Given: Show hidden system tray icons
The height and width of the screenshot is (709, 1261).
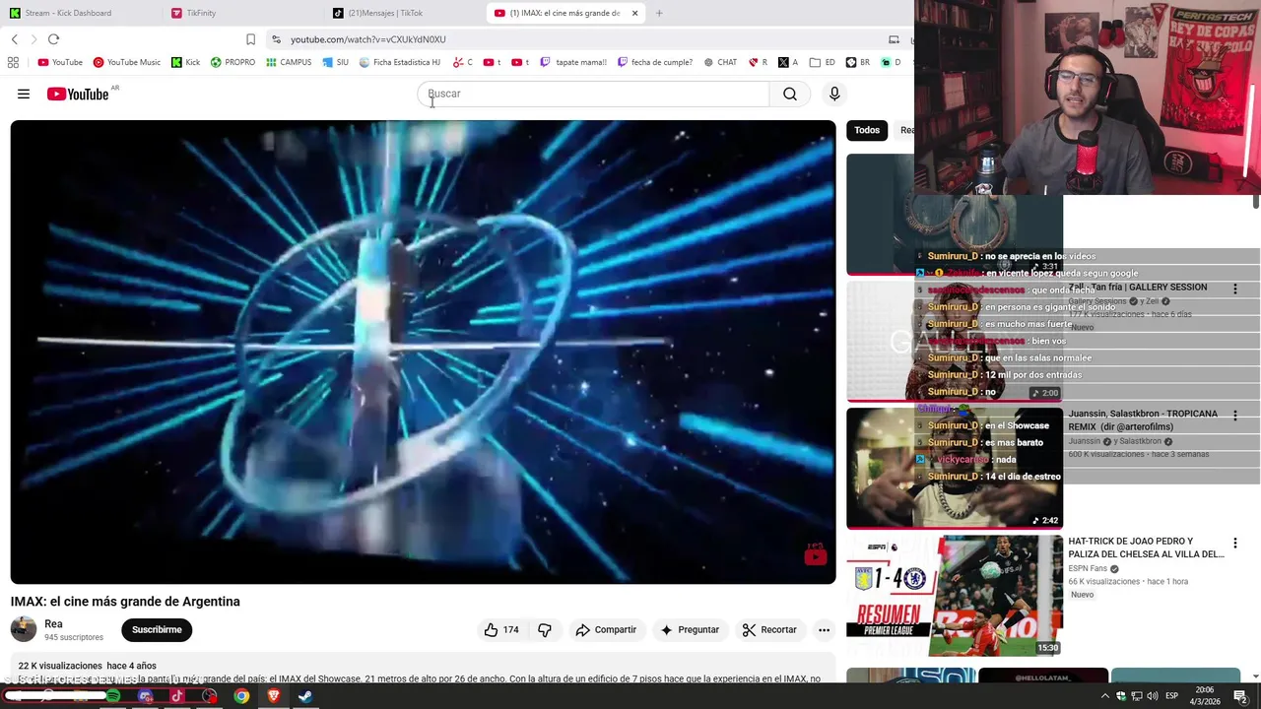Looking at the screenshot, I should 1105,696.
